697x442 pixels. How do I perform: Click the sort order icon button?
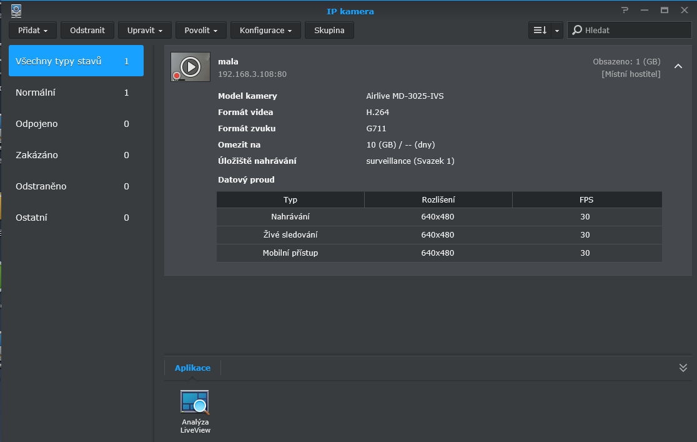(x=540, y=30)
